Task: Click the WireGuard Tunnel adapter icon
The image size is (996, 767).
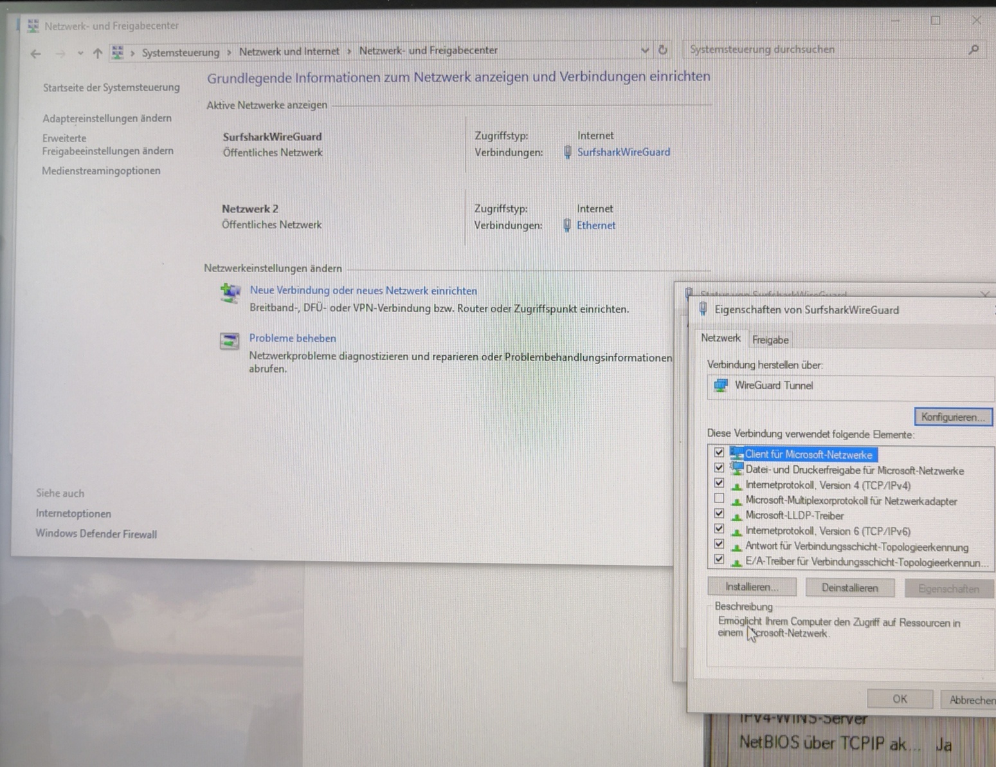Action: (x=721, y=386)
